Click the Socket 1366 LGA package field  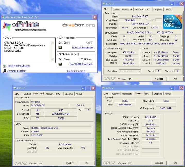pyautogui.click(x=140, y=24)
